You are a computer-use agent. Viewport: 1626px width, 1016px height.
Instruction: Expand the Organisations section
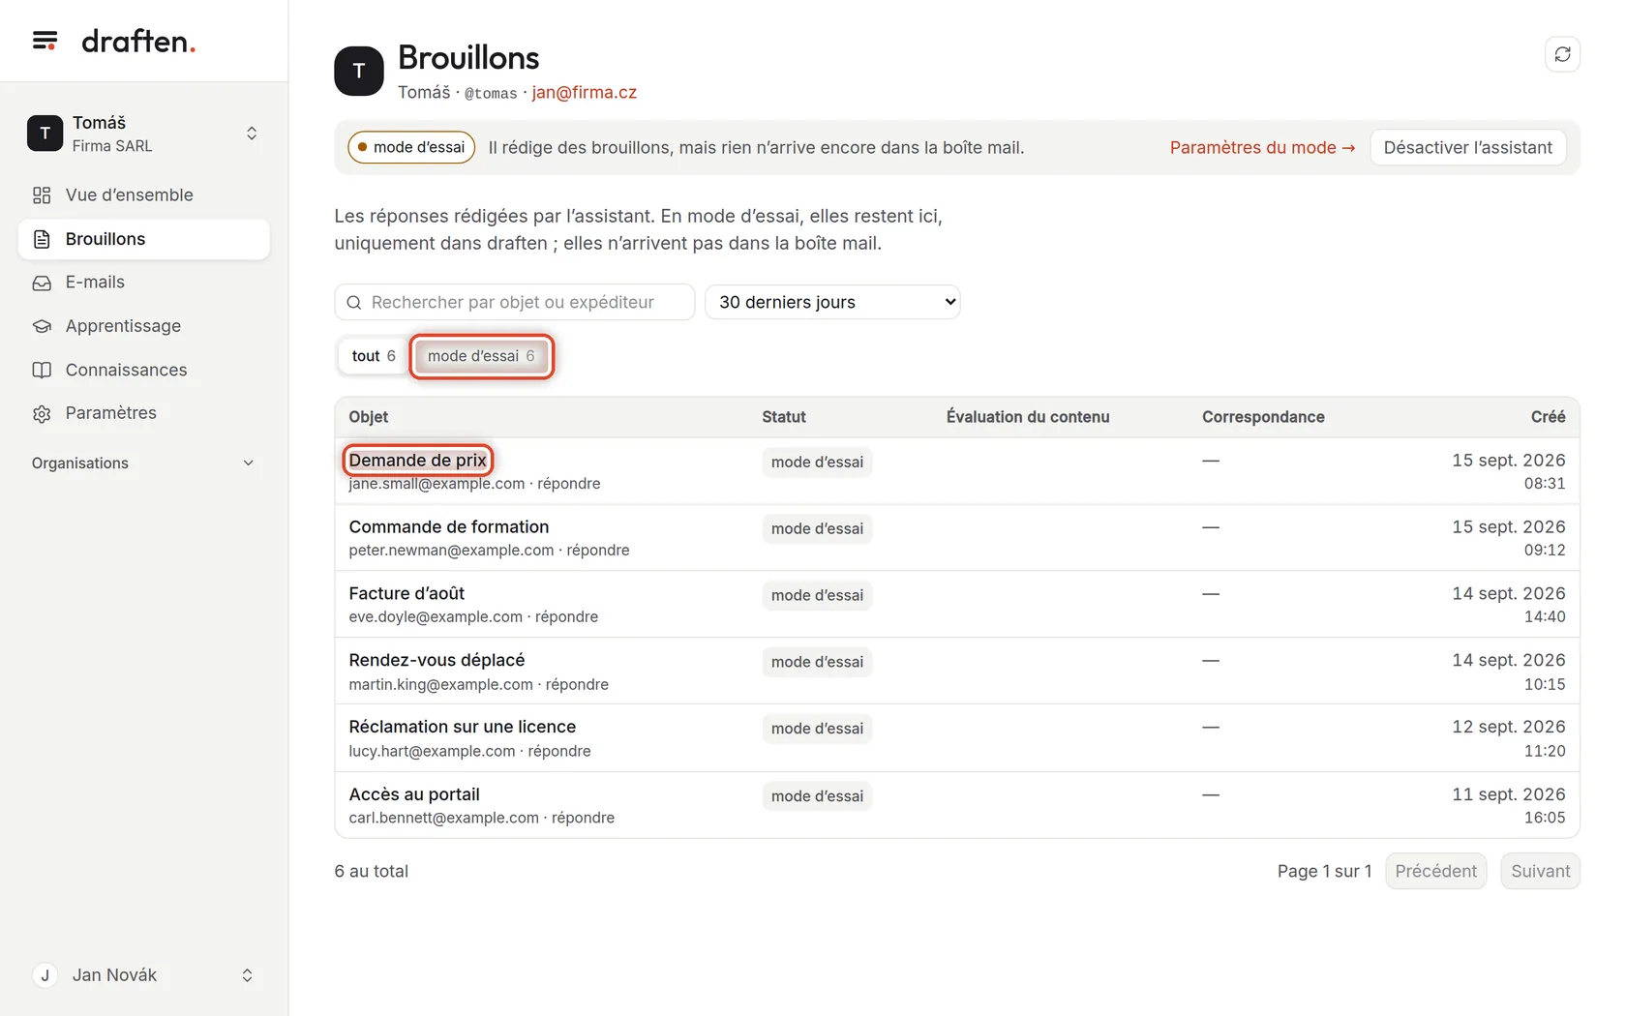click(x=143, y=463)
